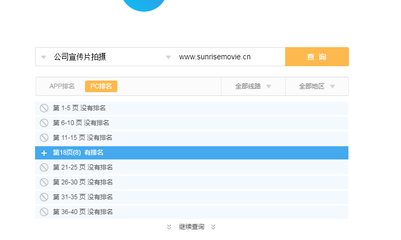The height and width of the screenshot is (240, 401).
Task: Click the orange 查询 button
Action: point(317,57)
